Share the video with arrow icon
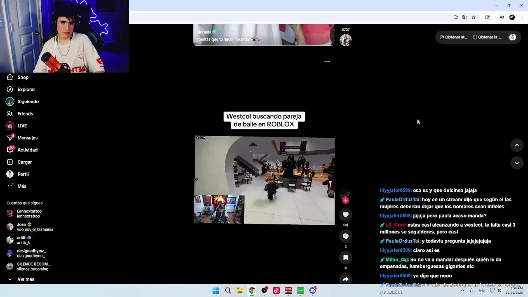Image resolution: width=528 pixels, height=297 pixels. (346, 279)
